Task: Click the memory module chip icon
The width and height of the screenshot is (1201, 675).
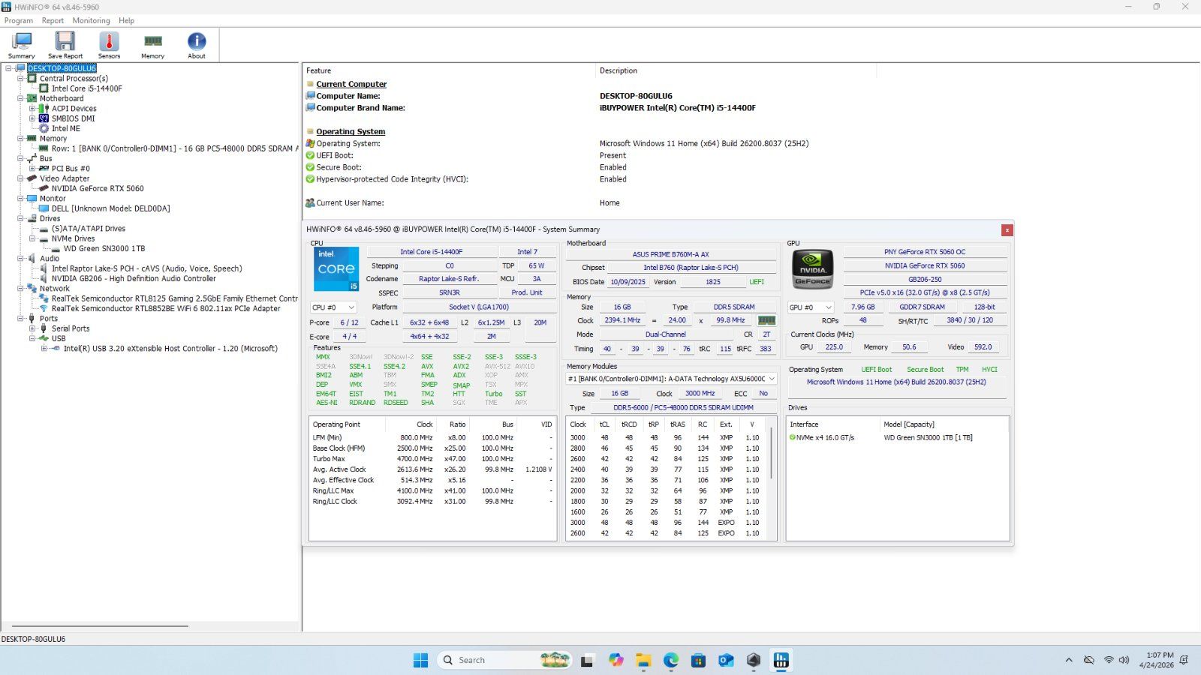Action: tap(766, 320)
